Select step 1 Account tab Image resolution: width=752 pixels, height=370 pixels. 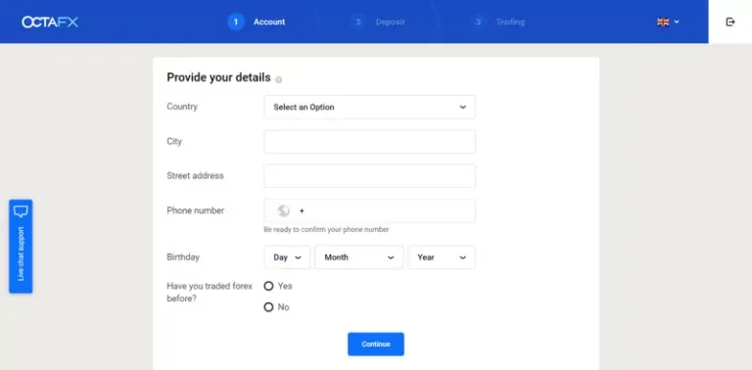point(257,23)
